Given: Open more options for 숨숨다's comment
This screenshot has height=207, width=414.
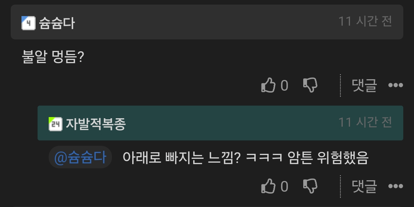Looking at the screenshot, I should click(396, 85).
